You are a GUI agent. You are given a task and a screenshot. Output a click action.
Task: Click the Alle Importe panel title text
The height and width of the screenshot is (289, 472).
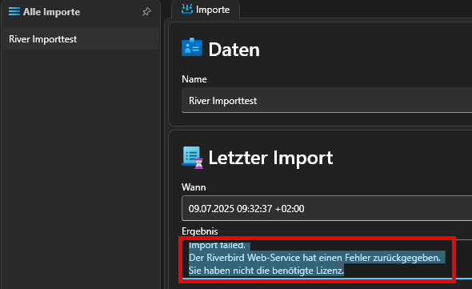51,12
